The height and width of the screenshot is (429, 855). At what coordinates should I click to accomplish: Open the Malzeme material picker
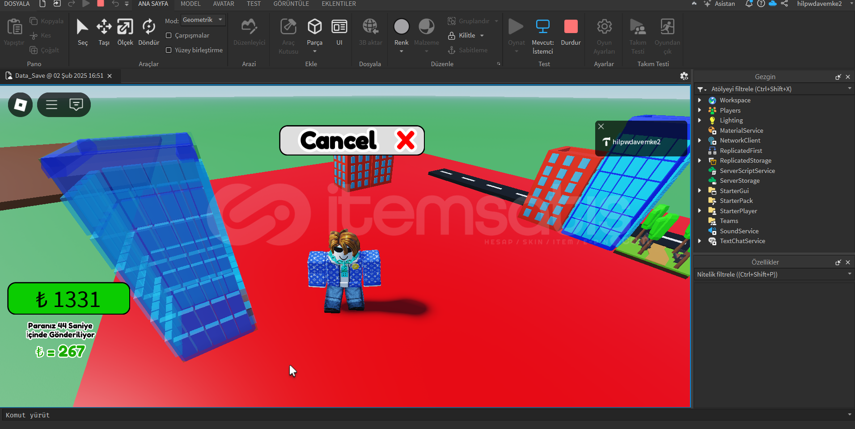427,32
